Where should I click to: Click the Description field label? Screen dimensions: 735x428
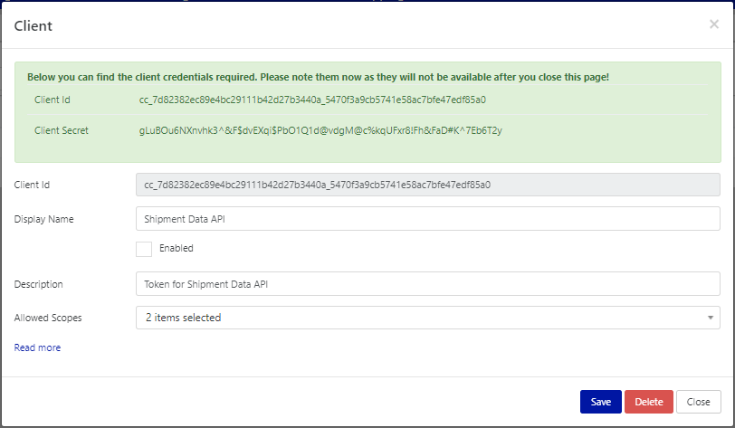(x=39, y=284)
